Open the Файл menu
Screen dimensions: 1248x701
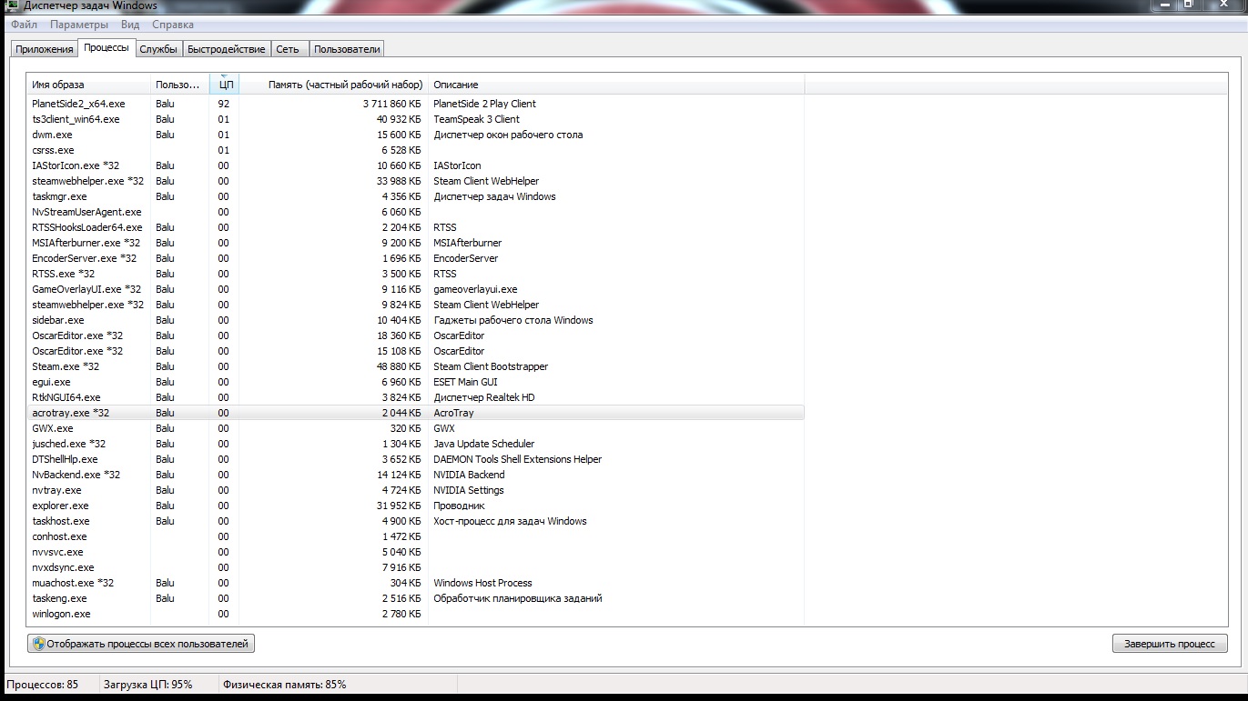tap(25, 25)
